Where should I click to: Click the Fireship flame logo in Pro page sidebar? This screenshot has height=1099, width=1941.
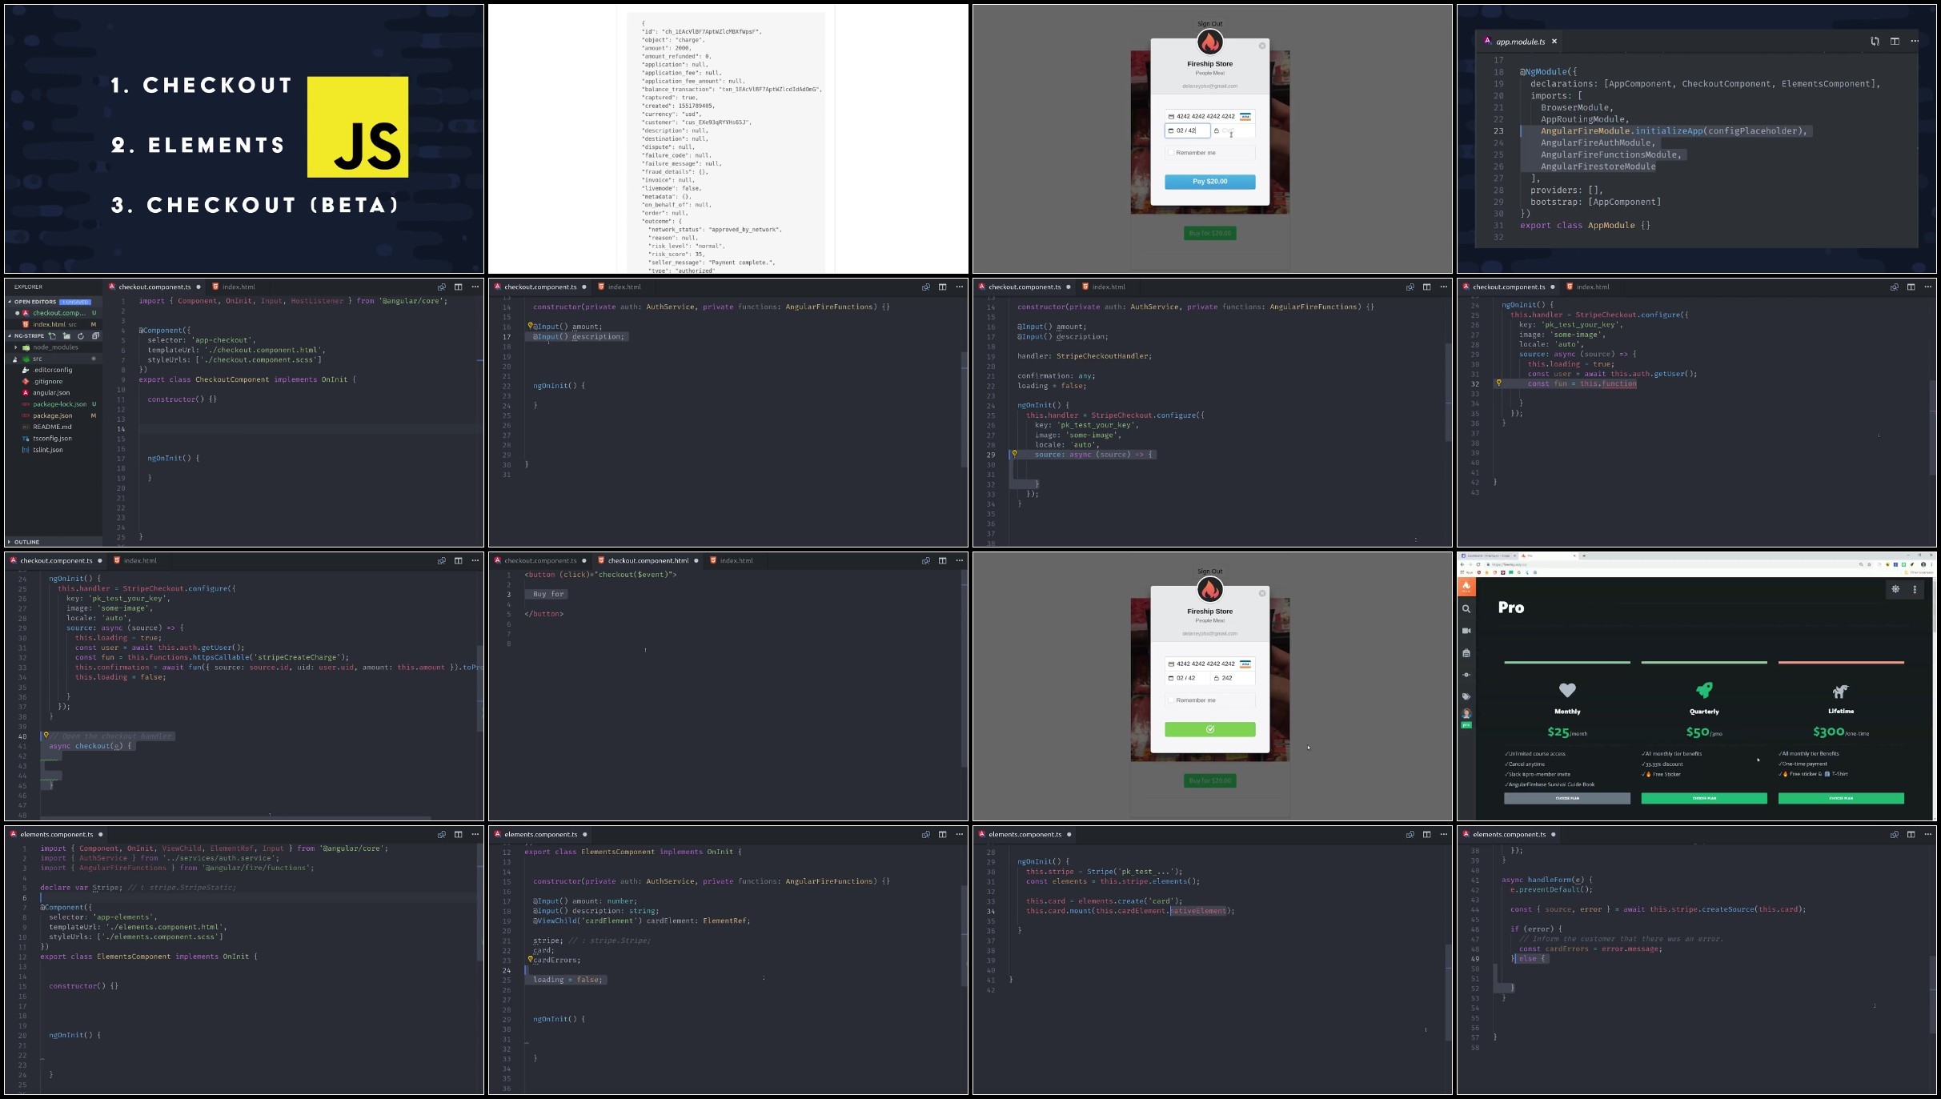[1466, 587]
